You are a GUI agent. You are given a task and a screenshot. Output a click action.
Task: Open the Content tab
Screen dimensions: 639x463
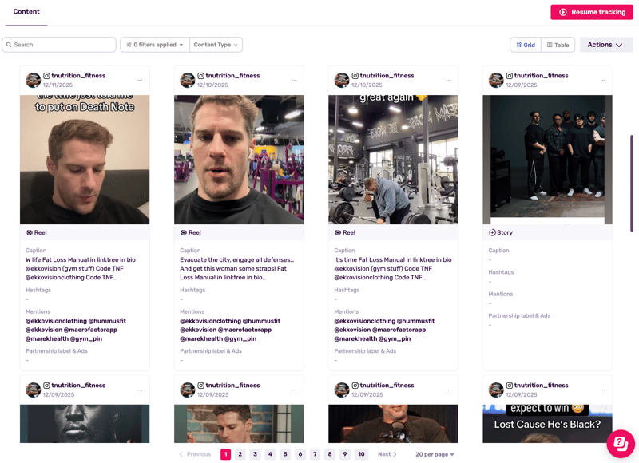tap(26, 12)
